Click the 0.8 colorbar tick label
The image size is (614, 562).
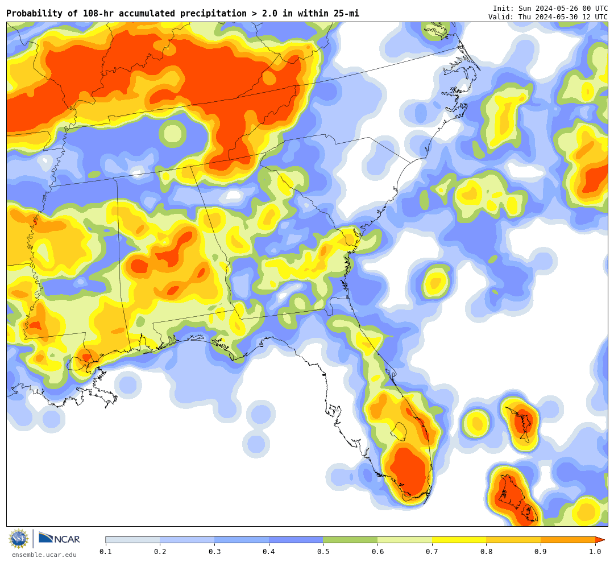(x=487, y=552)
